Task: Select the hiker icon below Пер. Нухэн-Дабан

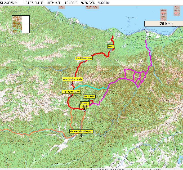Action: [x=71, y=96]
